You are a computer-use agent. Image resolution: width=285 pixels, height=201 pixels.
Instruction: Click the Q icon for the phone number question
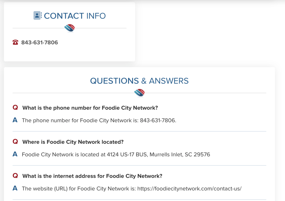(x=15, y=108)
